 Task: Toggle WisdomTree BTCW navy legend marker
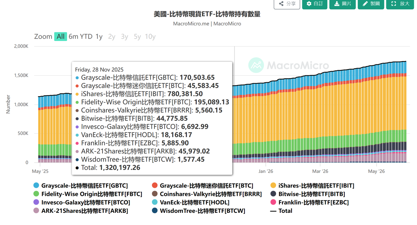tap(154, 211)
